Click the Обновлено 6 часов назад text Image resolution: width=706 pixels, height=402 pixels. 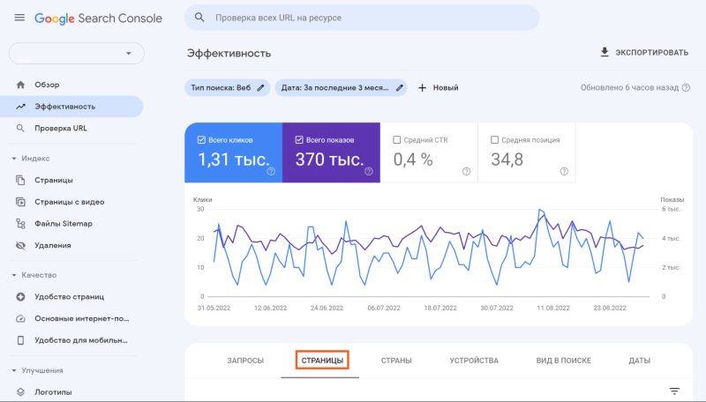click(x=629, y=87)
